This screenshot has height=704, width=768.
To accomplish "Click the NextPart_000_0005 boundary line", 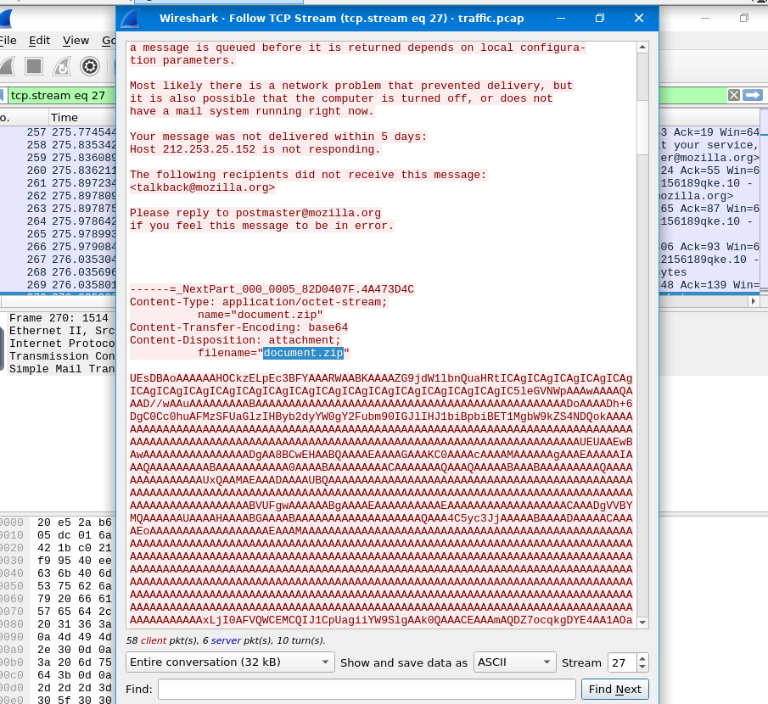I will 272,289.
